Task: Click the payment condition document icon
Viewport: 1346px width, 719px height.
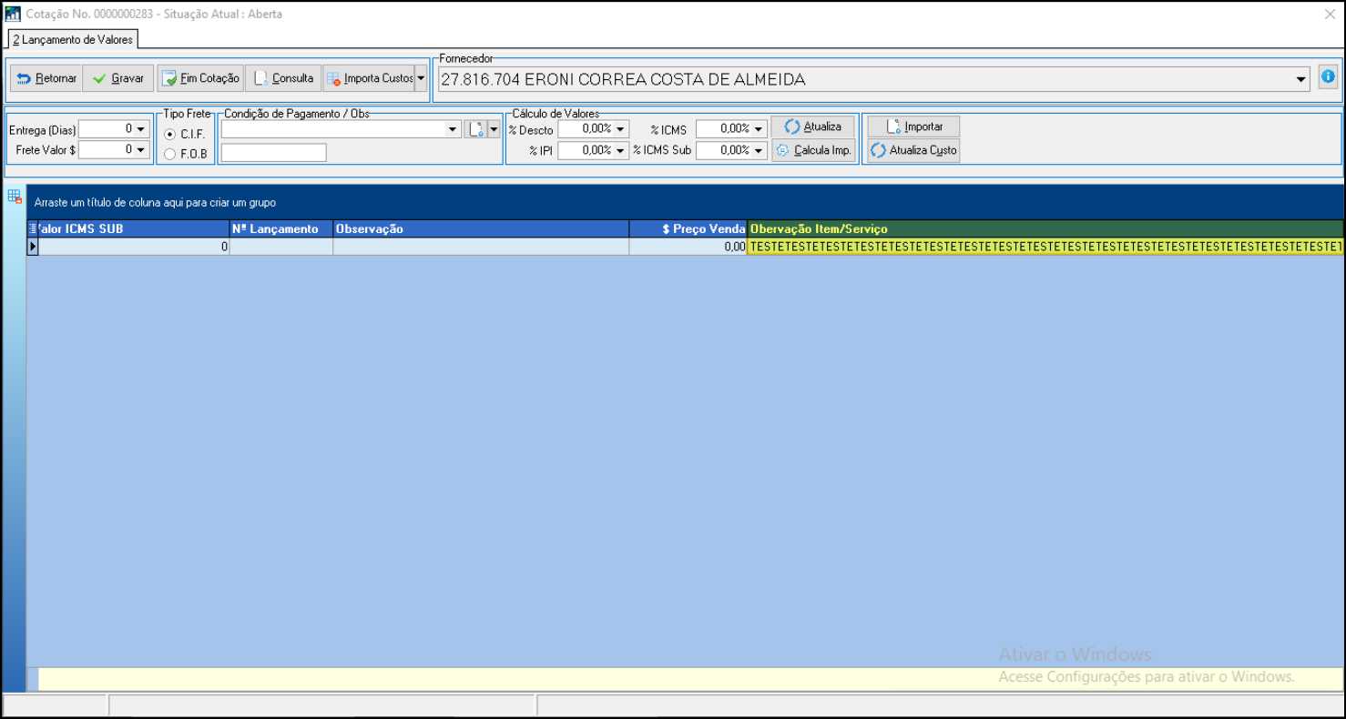Action: (475, 129)
